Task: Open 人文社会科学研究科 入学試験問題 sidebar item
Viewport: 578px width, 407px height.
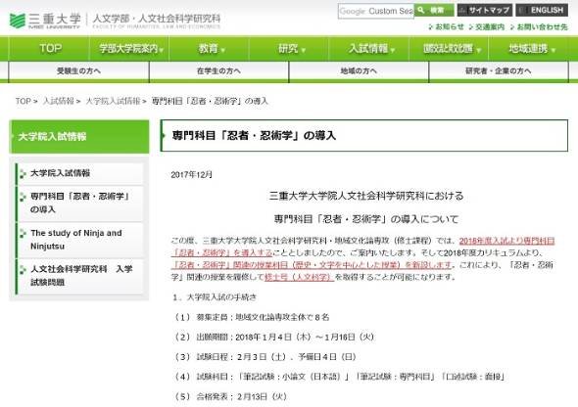Action: 79,276
